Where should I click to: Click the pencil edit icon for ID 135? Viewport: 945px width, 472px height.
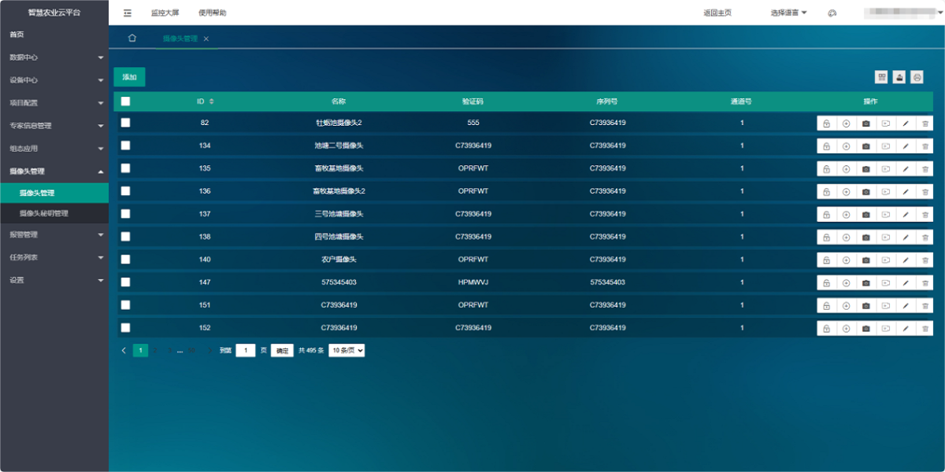pyautogui.click(x=905, y=169)
